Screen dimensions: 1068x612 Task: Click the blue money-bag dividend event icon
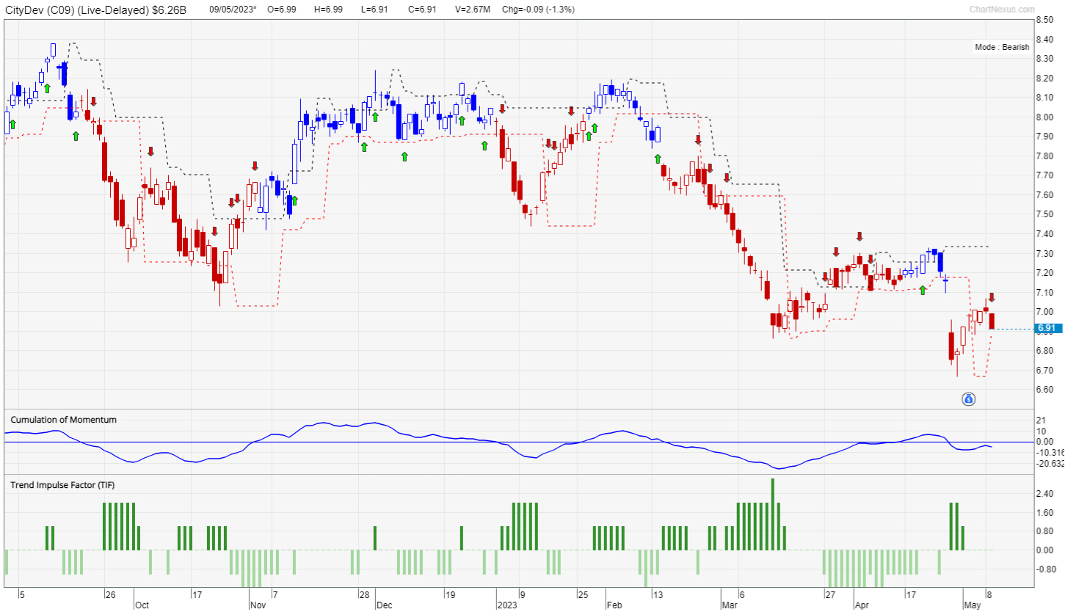pos(969,399)
